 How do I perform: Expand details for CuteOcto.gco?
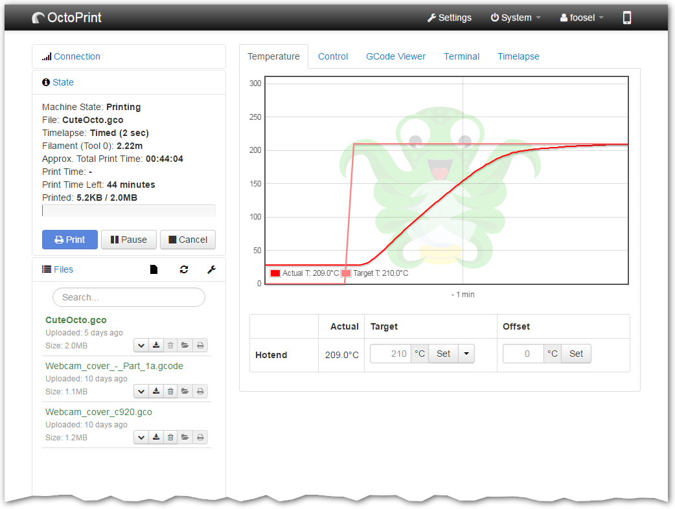pos(141,345)
